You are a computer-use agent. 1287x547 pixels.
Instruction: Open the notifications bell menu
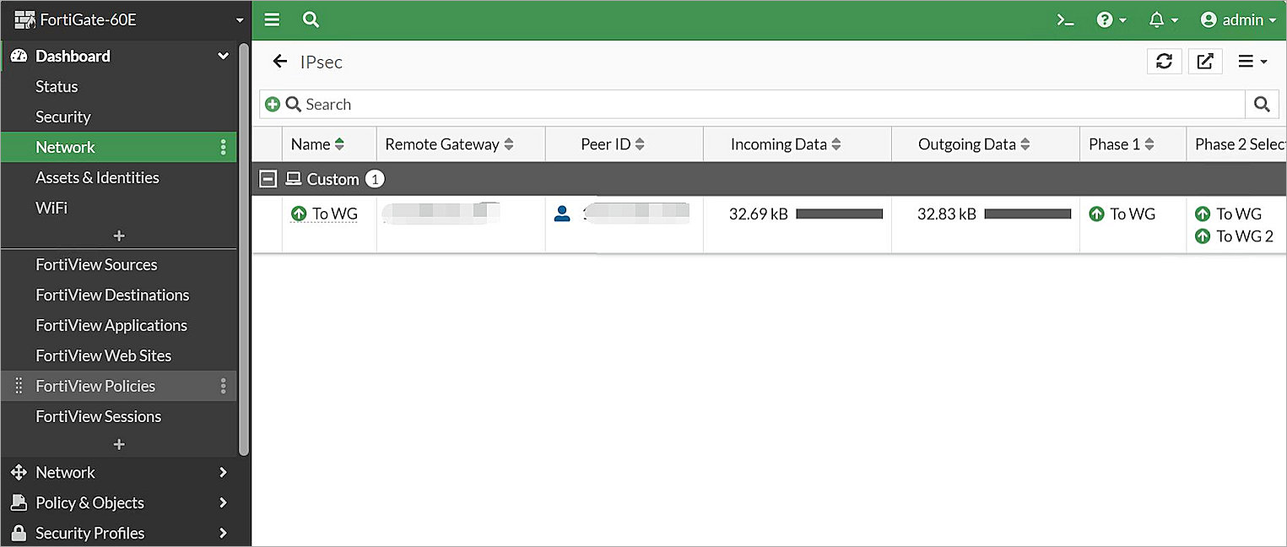(1163, 19)
